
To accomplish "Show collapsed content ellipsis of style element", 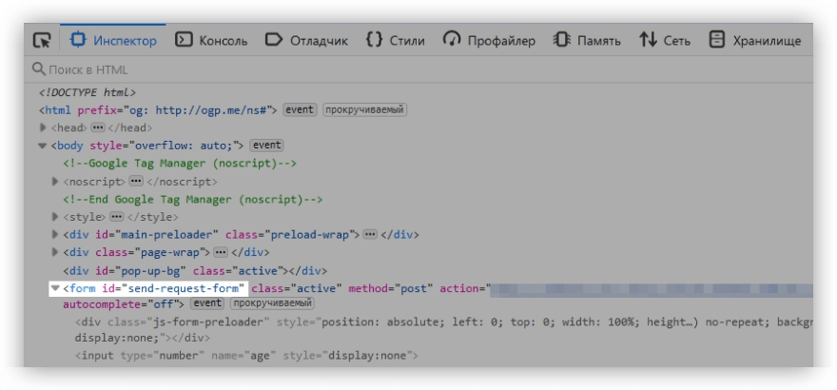I will [117, 217].
